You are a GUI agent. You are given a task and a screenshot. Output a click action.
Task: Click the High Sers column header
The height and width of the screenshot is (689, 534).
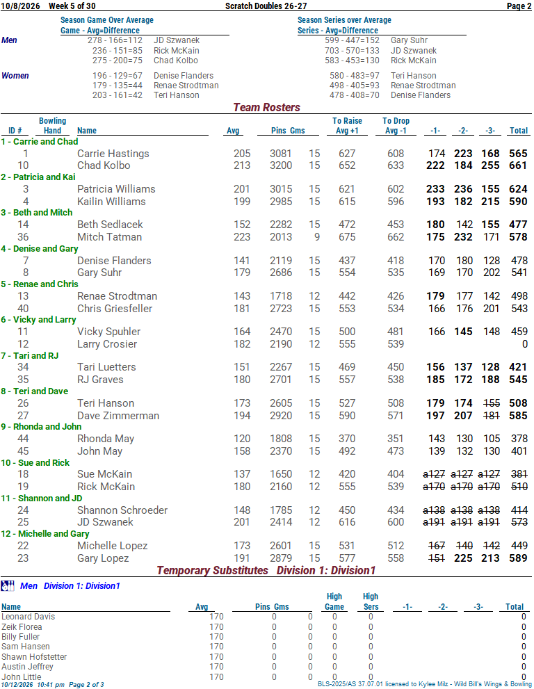point(371,601)
